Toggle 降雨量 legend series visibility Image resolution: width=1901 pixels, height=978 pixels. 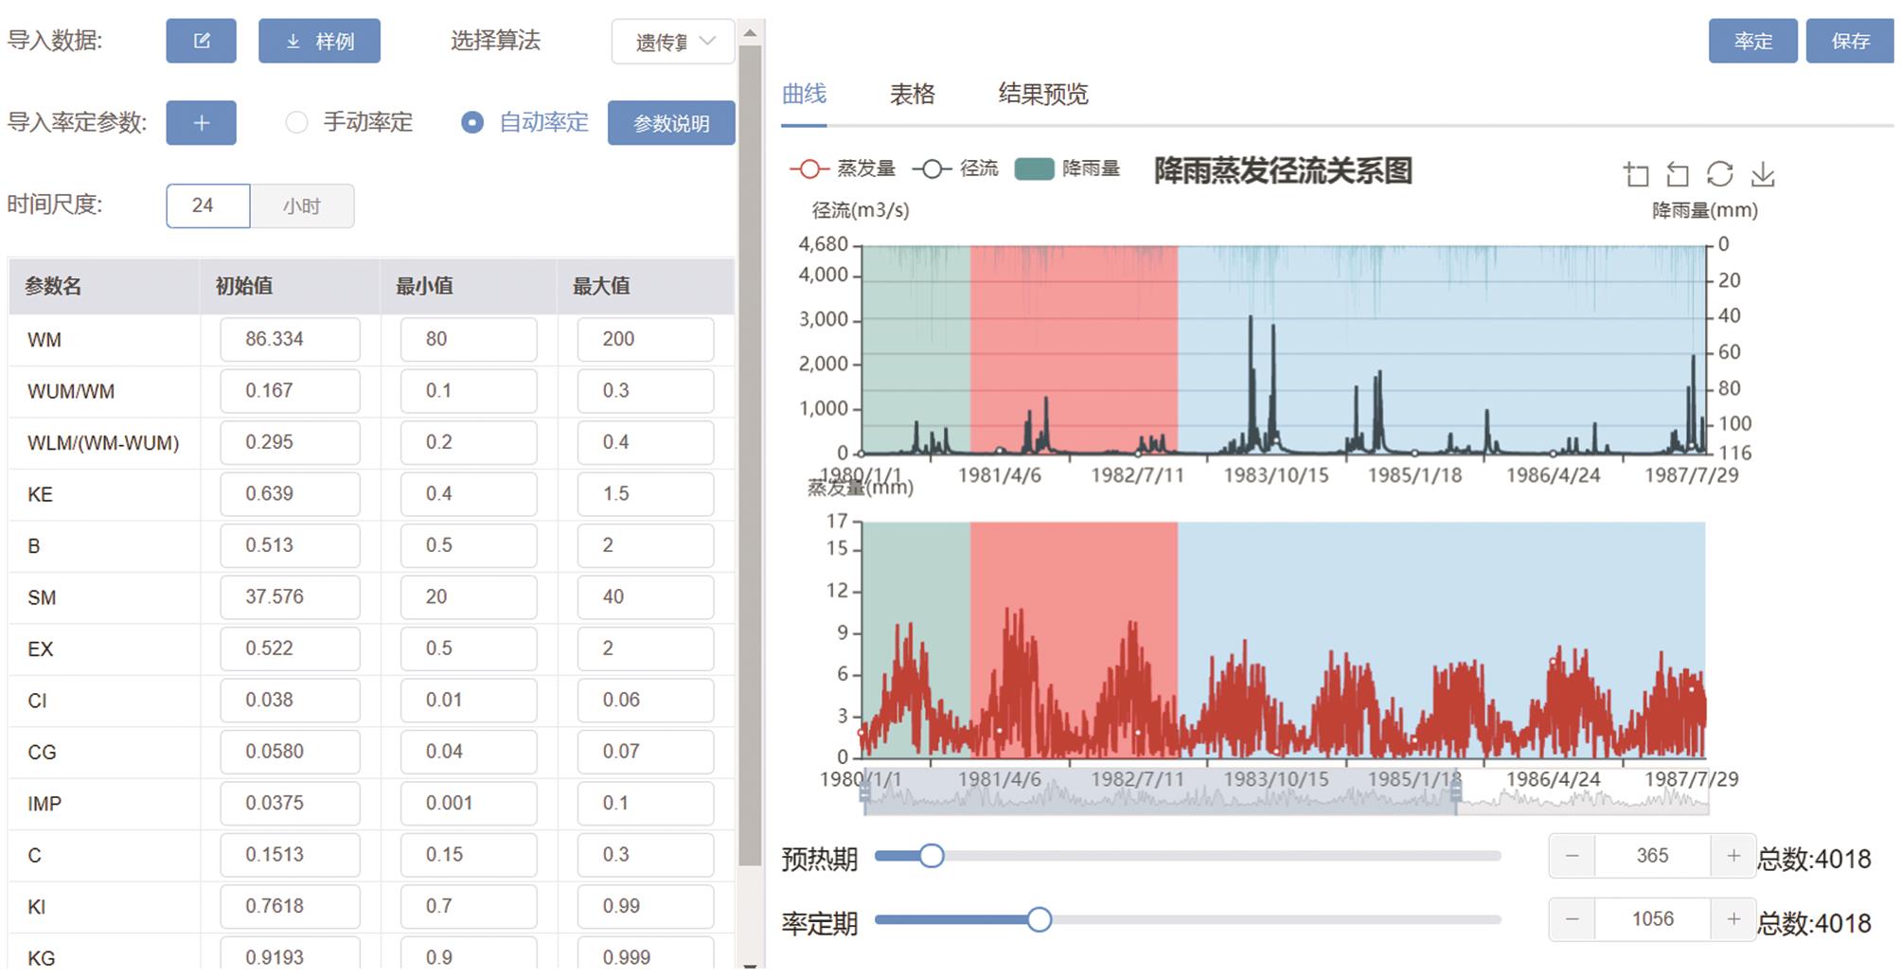[x=1067, y=169]
